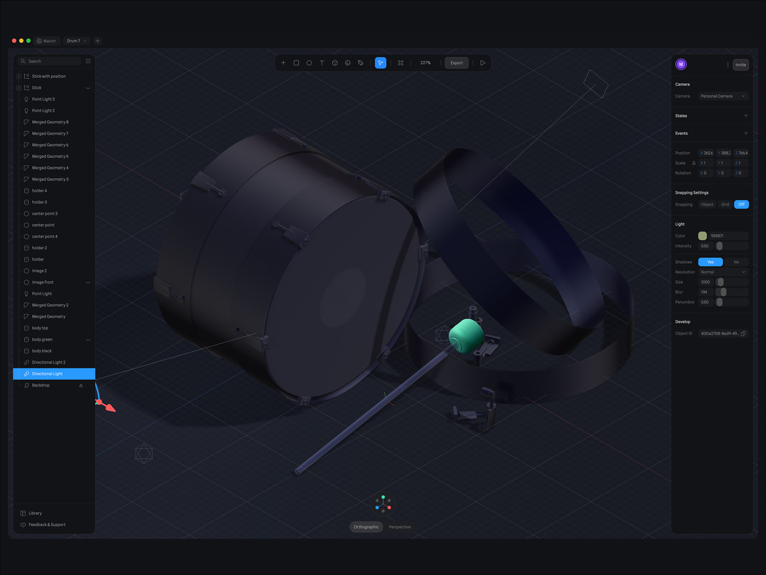Open the frame/camera capture tool
Viewport: 766px width, 575px height.
401,62
